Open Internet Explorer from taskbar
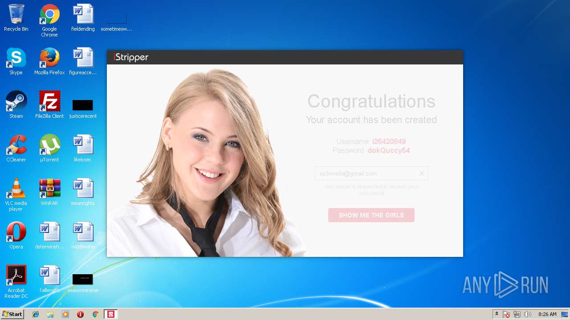The width and height of the screenshot is (570, 320). point(36,314)
